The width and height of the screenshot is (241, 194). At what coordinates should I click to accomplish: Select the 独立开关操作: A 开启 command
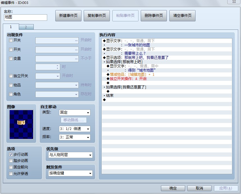point(167,79)
